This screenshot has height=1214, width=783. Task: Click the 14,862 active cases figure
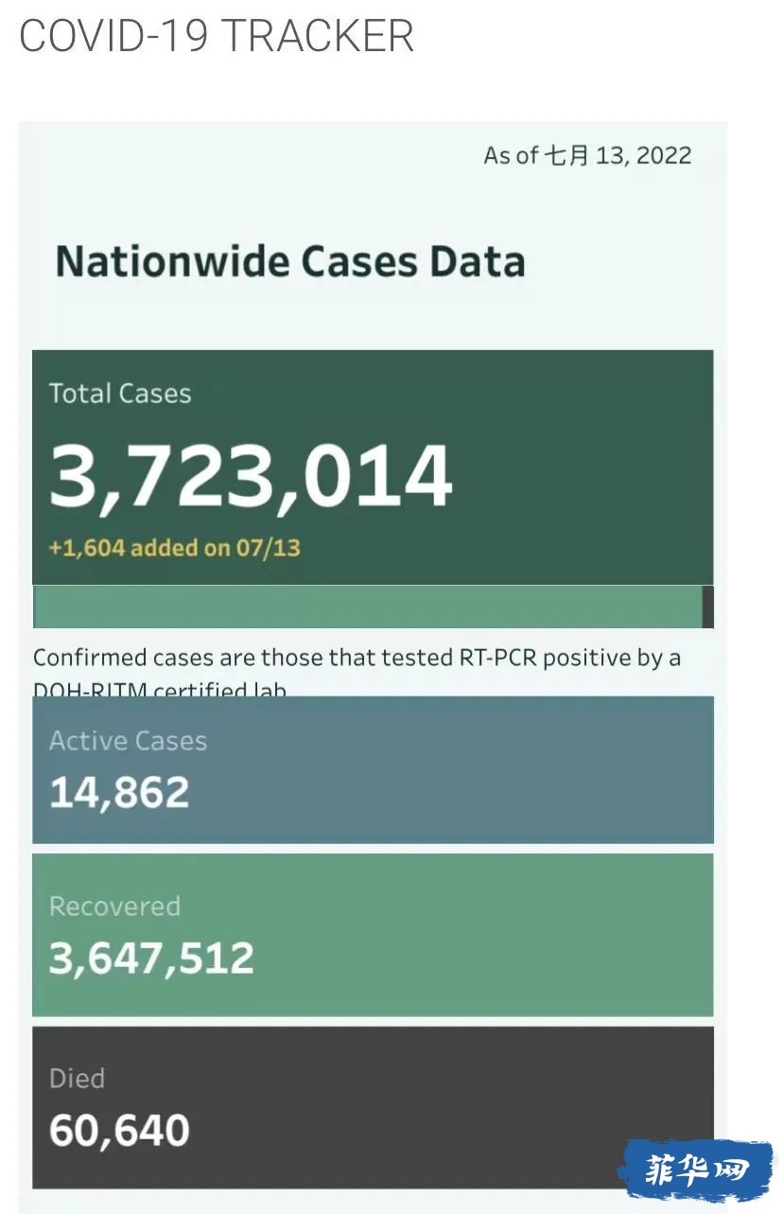pos(119,793)
